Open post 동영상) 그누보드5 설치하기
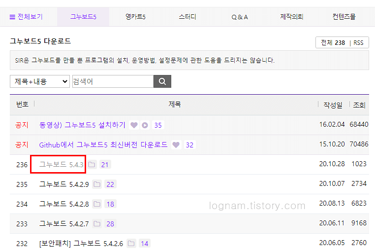Screen dimensions: 375x251 82,125
